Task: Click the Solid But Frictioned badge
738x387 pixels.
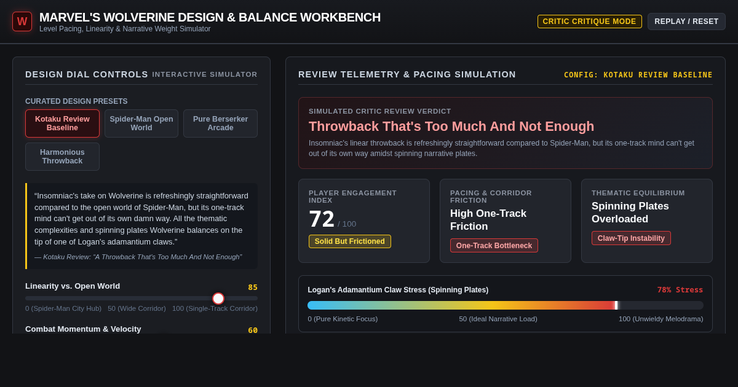Action: [x=350, y=241]
